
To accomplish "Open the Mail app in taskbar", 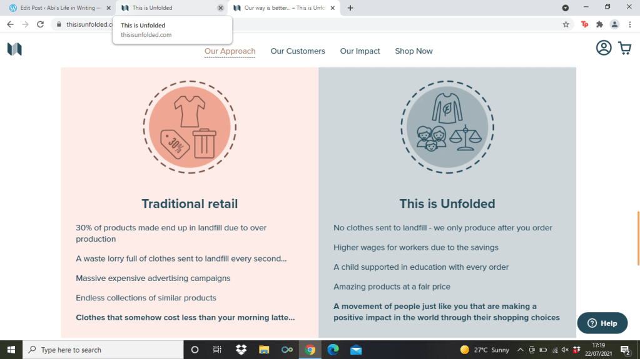I will click(x=356, y=350).
